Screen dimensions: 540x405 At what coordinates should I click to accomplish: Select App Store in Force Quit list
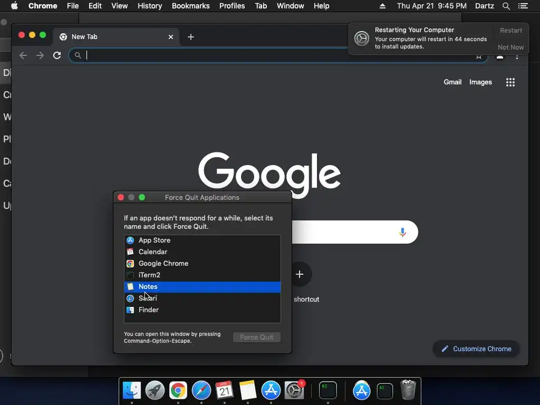click(x=202, y=240)
